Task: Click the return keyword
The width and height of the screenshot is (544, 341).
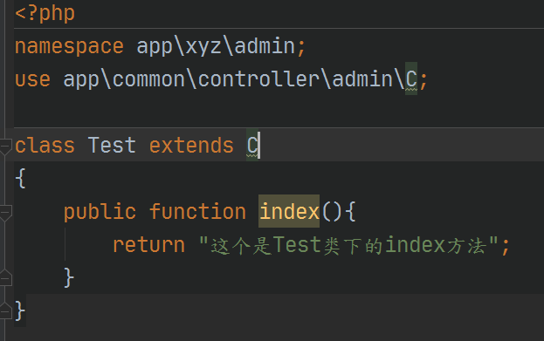Action: 148,245
